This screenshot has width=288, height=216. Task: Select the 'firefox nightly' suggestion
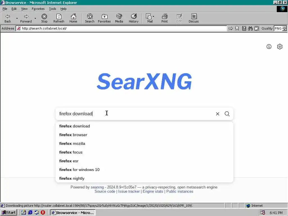click(x=144, y=178)
